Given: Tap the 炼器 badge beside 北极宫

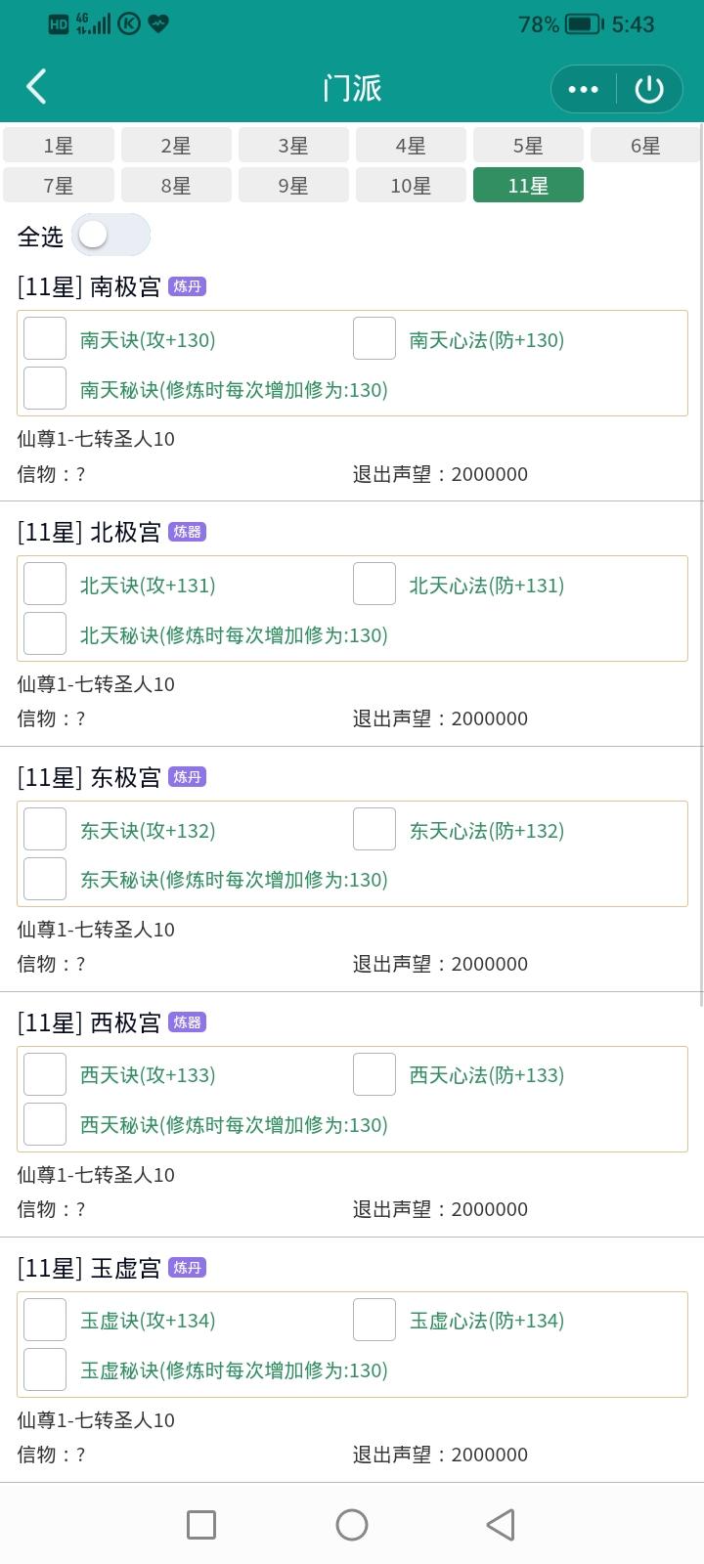Looking at the screenshot, I should 187,532.
